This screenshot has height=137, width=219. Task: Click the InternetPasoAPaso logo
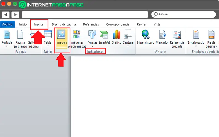pyautogui.click(x=51, y=5)
